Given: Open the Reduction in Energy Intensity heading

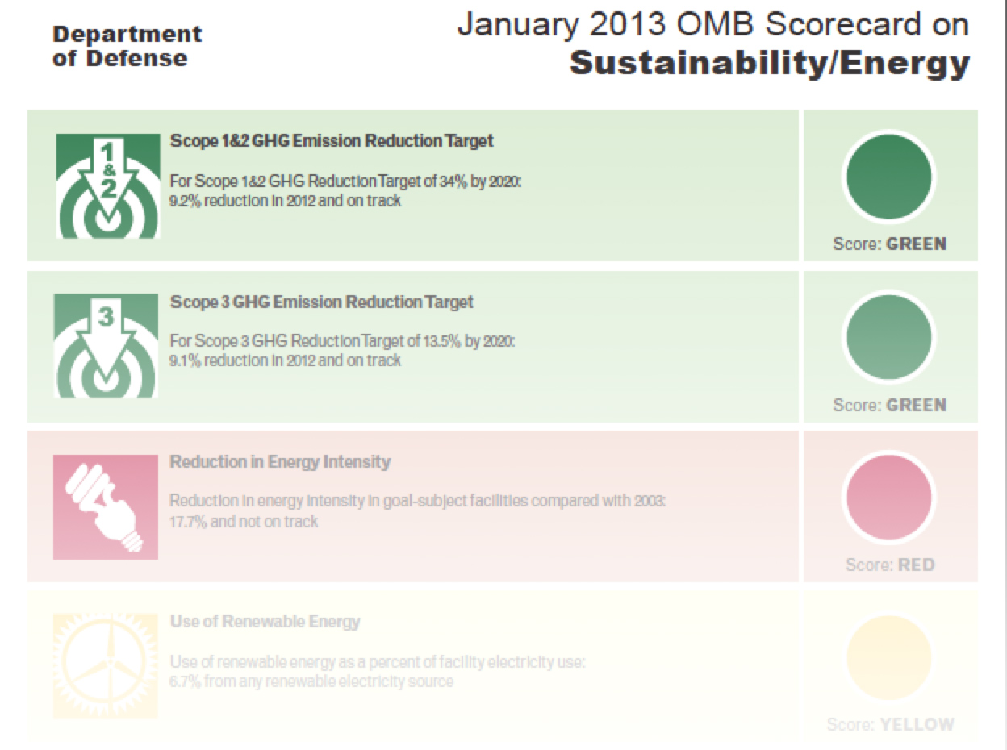Looking at the screenshot, I should click(x=280, y=462).
